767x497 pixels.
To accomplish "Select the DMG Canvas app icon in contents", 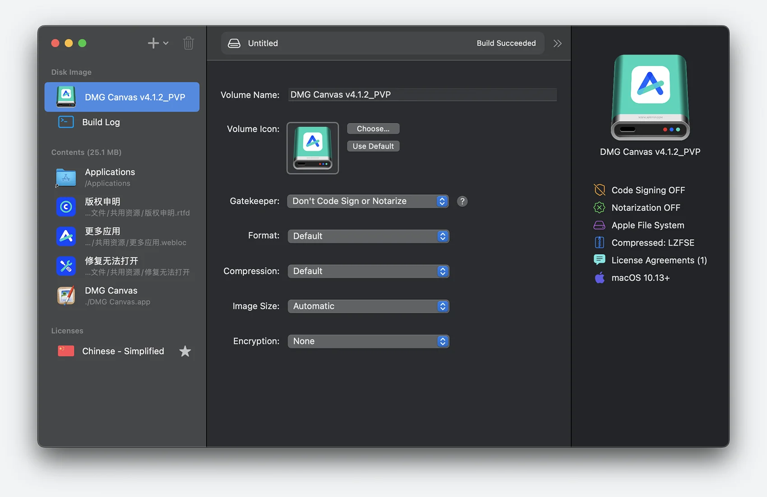I will [x=66, y=296].
